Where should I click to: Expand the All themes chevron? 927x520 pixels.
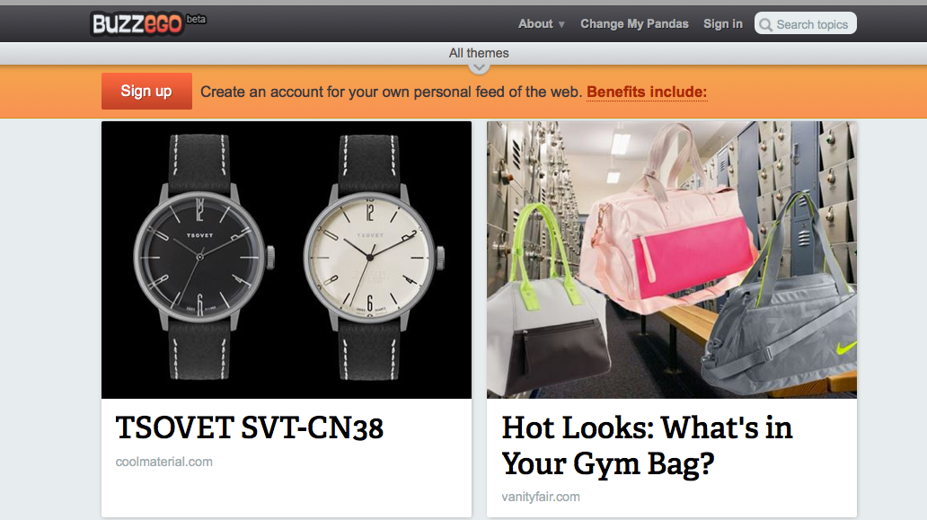(x=479, y=68)
